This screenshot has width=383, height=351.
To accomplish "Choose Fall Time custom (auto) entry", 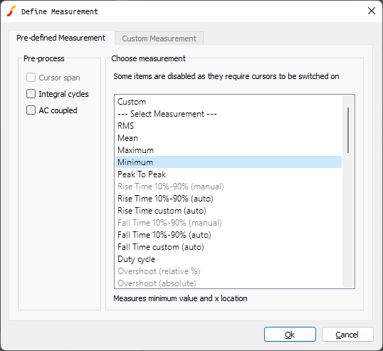I will click(229, 247).
